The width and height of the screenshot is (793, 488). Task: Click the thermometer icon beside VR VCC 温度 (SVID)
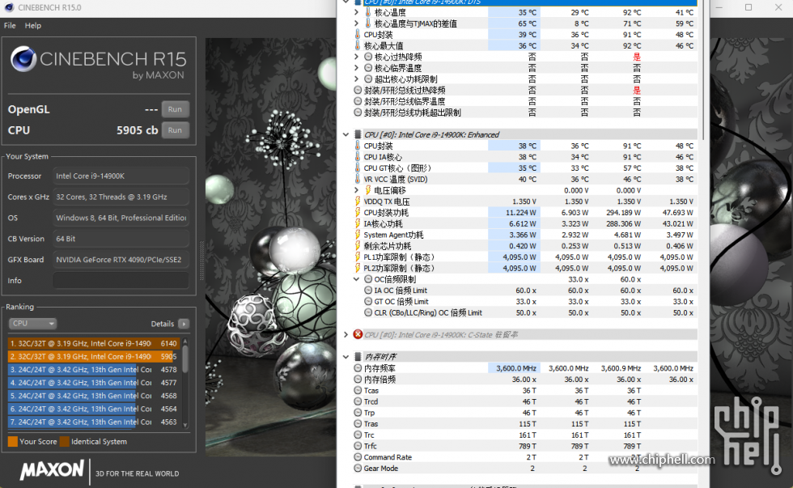point(358,179)
